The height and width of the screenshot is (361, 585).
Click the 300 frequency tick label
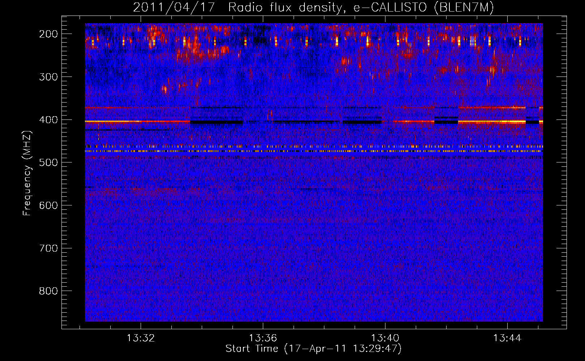[48, 77]
